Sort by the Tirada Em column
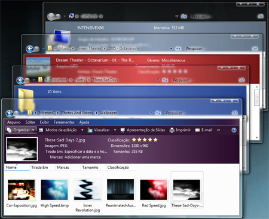The height and width of the screenshot is (219, 269). [42, 168]
